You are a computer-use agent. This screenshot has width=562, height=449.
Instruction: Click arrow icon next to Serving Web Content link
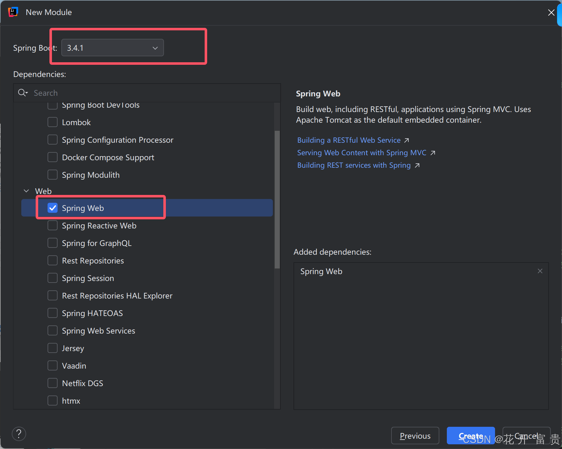pyautogui.click(x=433, y=153)
